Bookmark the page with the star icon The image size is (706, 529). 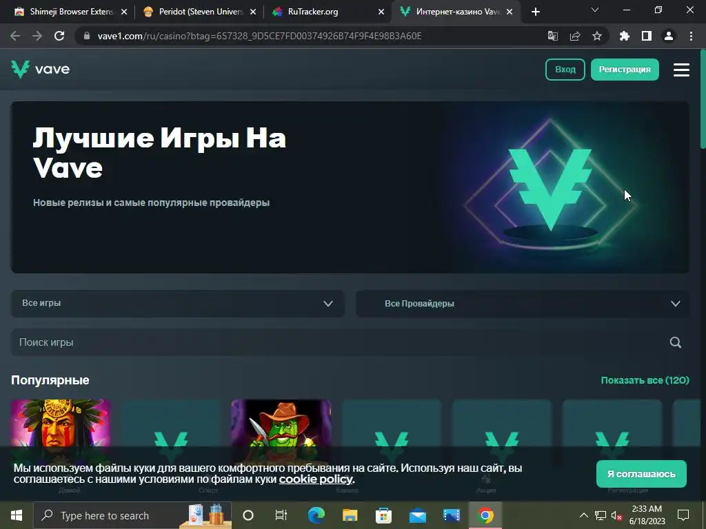[597, 36]
